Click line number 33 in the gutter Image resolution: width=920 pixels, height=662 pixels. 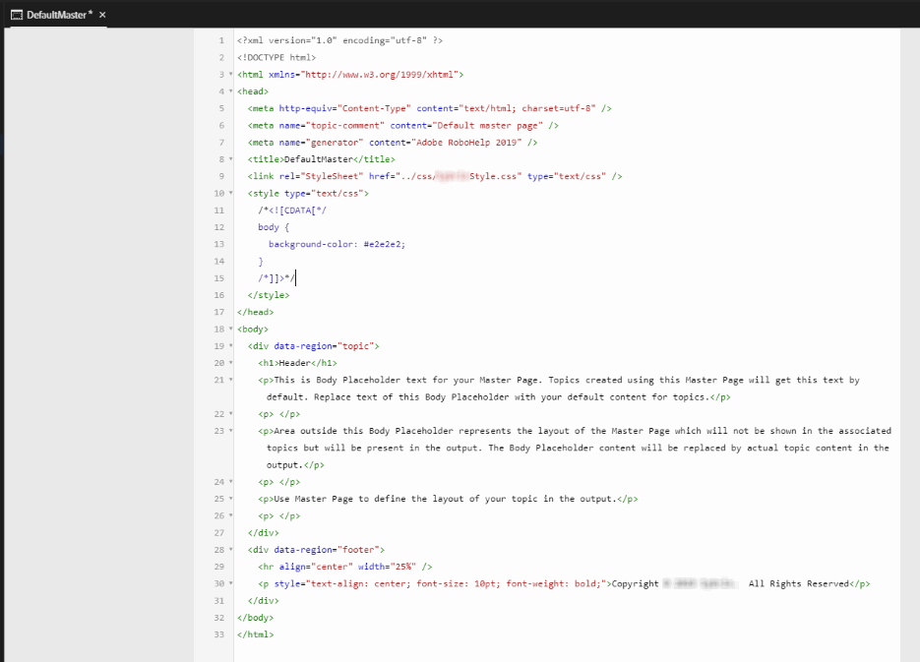218,634
